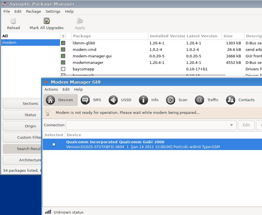Open the Devices home icon tab
This screenshot has width=262, height=215.
(50, 100)
